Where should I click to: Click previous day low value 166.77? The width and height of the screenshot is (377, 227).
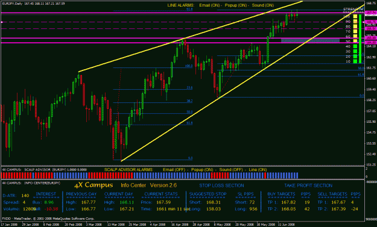pos(88,209)
